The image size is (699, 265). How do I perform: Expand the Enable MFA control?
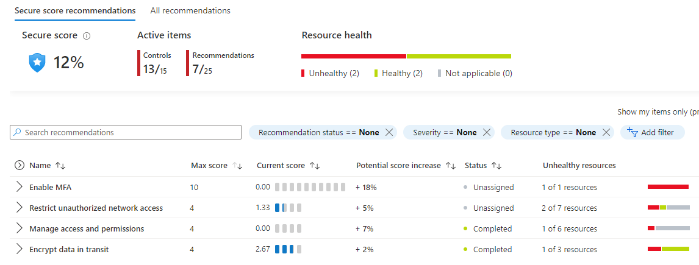[x=19, y=187]
